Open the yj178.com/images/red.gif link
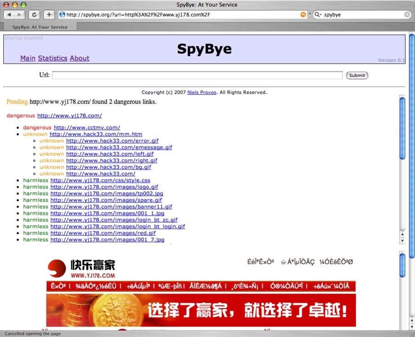 [103, 233]
